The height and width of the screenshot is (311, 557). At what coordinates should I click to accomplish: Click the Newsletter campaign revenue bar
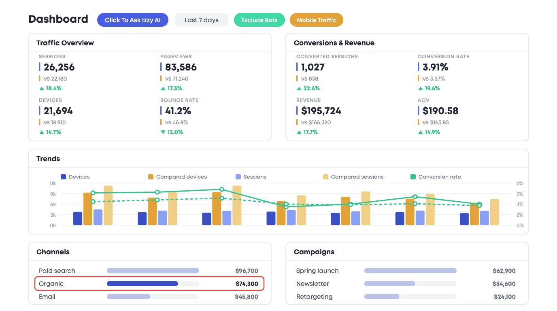click(410, 283)
